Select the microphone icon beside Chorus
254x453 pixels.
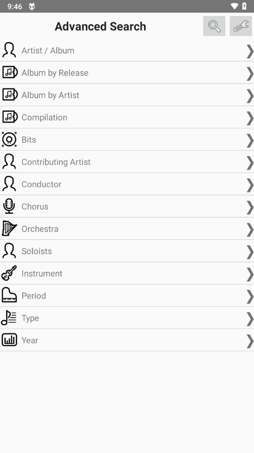pyautogui.click(x=9, y=206)
